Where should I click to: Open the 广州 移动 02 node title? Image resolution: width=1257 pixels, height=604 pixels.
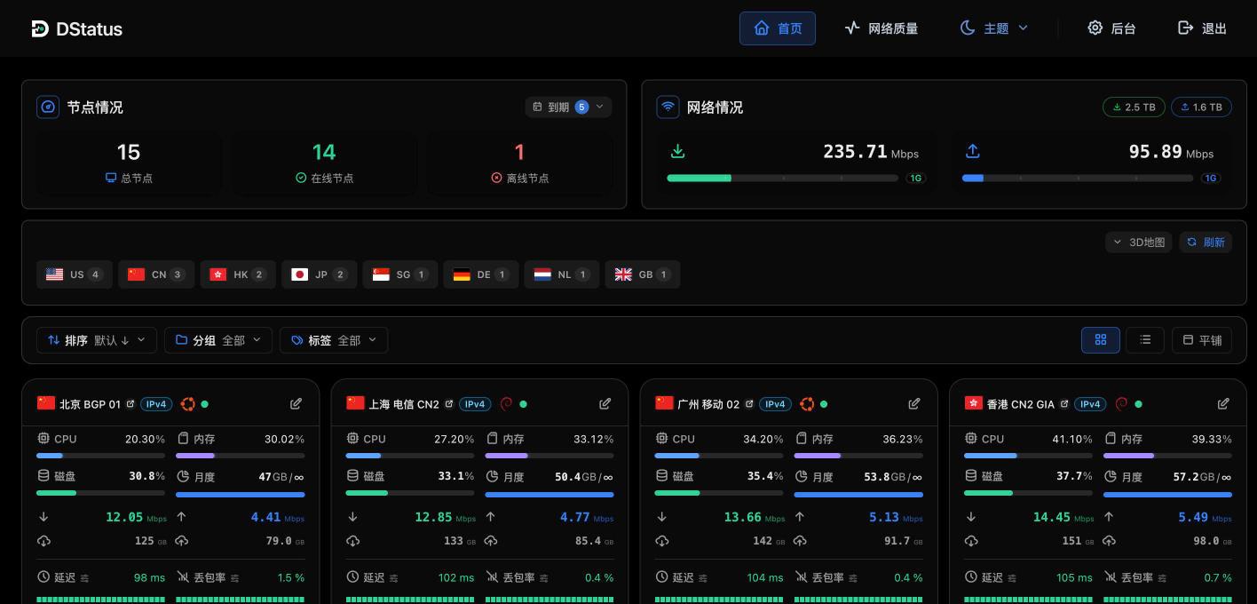pos(708,404)
